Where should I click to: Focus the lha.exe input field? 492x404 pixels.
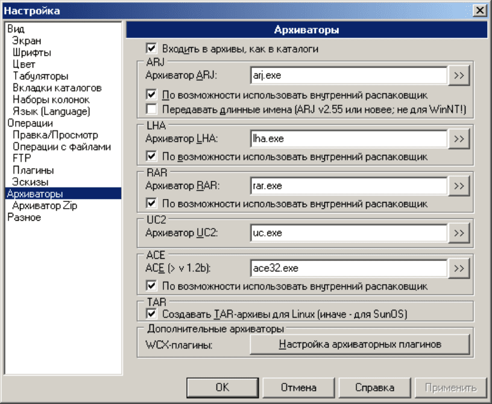pyautogui.click(x=348, y=139)
